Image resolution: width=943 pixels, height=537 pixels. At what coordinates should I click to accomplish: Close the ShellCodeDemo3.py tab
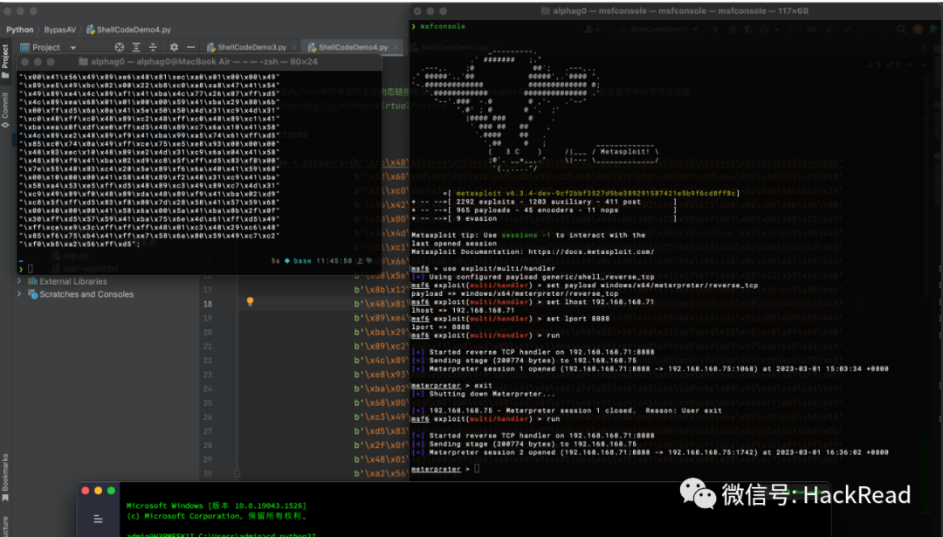pyautogui.click(x=293, y=47)
